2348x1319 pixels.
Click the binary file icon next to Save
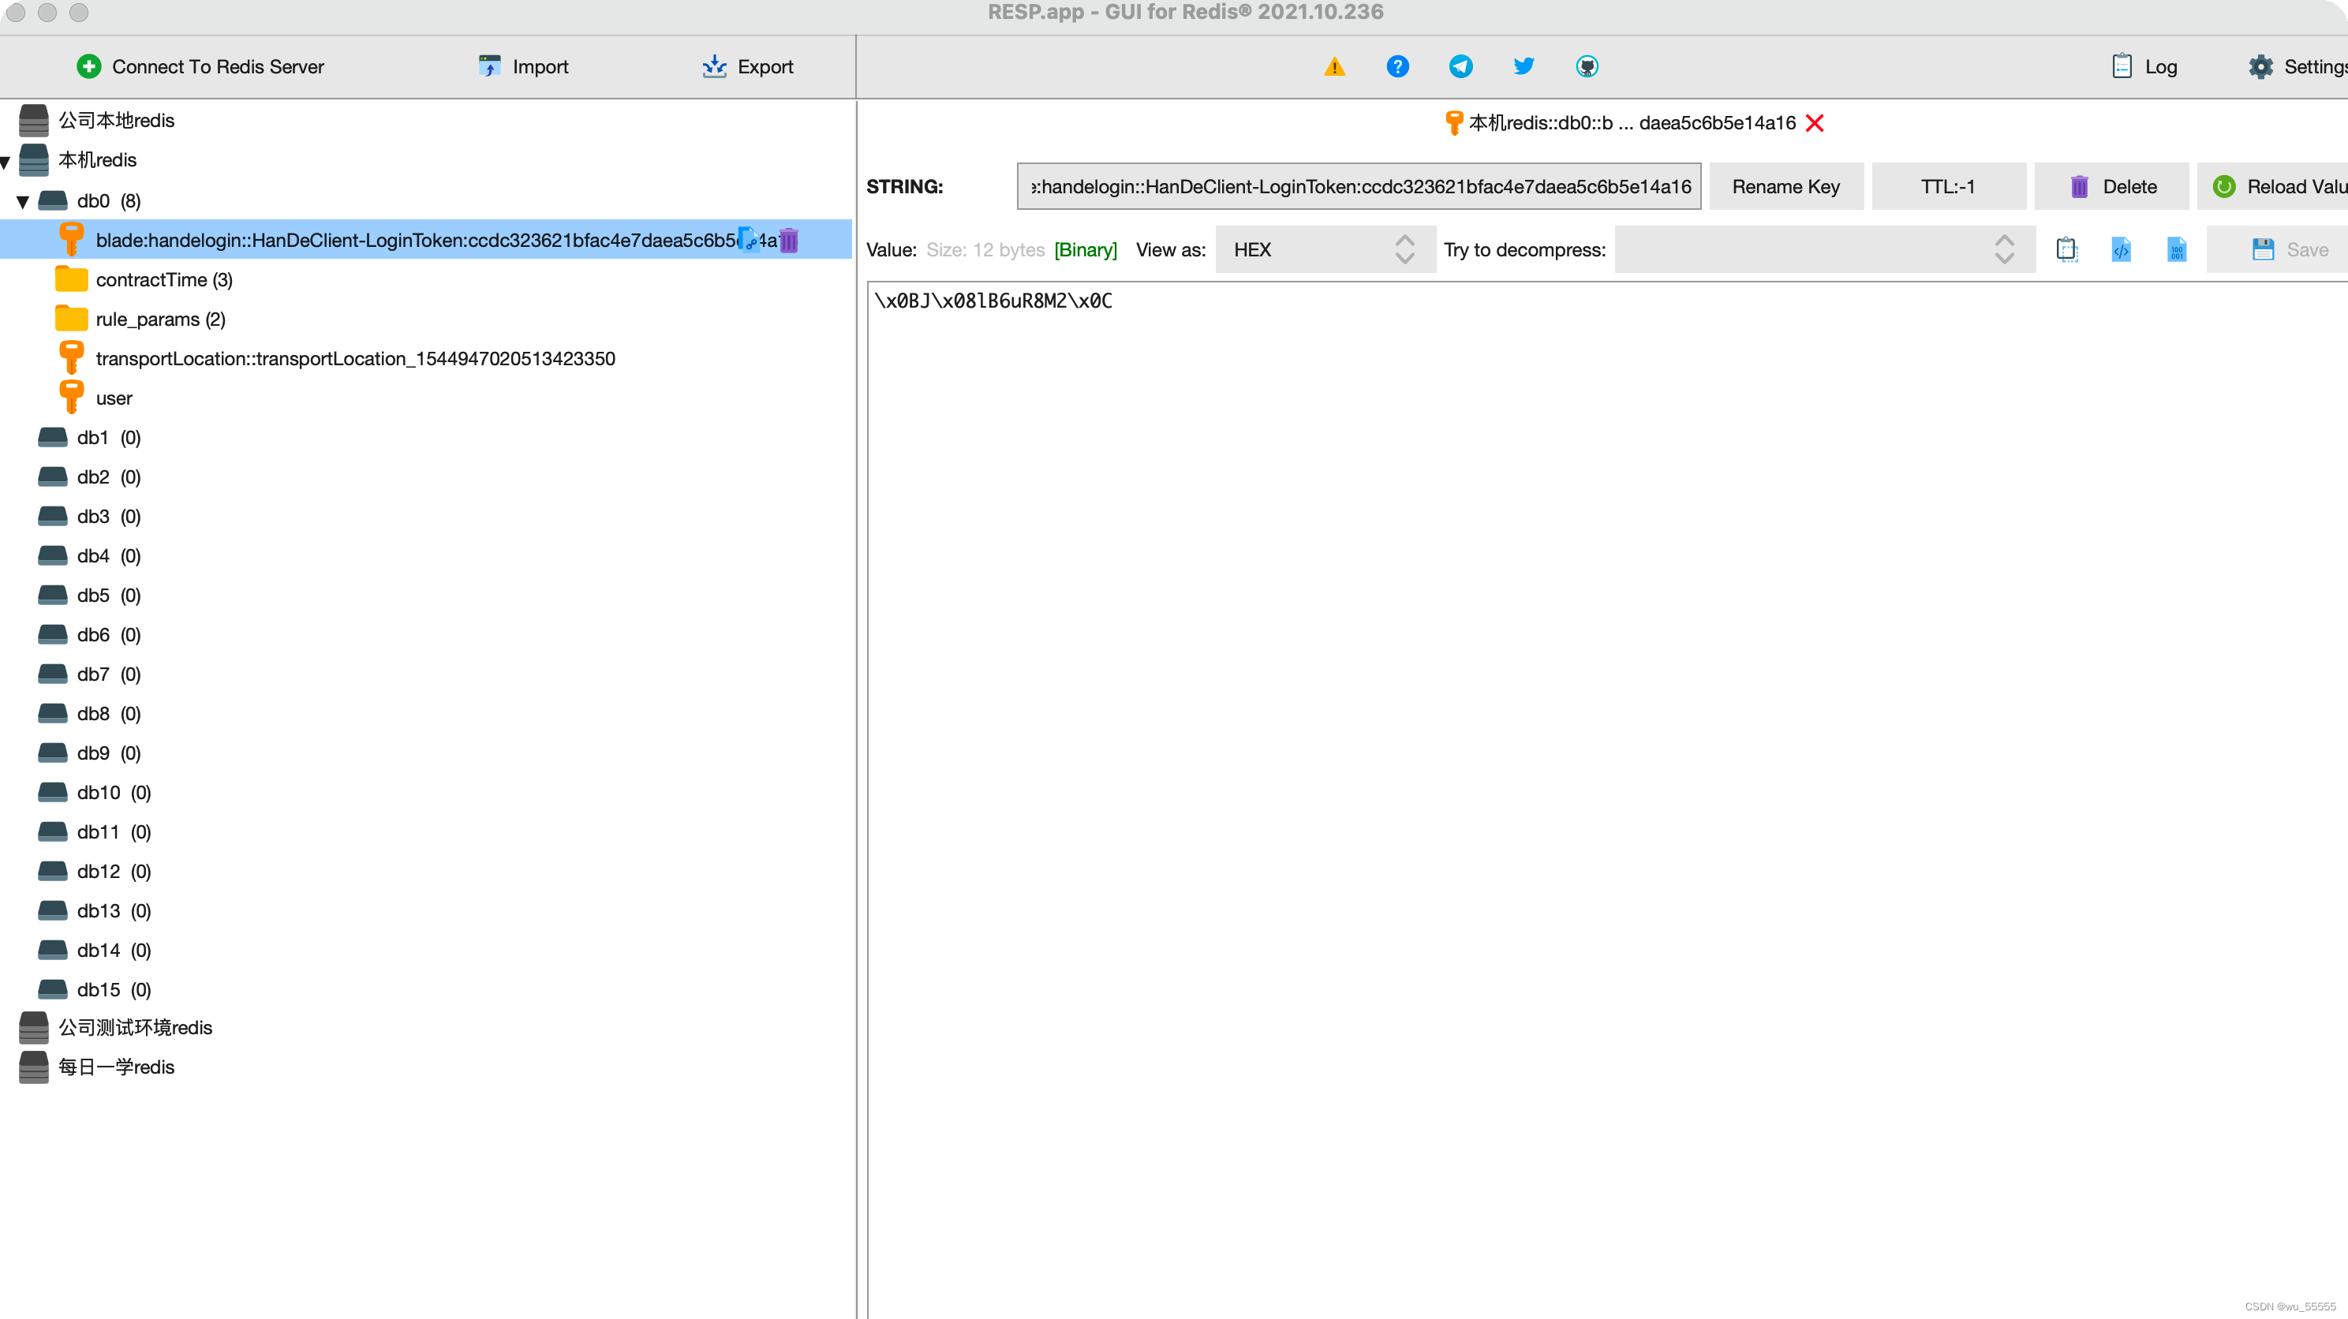click(2176, 250)
